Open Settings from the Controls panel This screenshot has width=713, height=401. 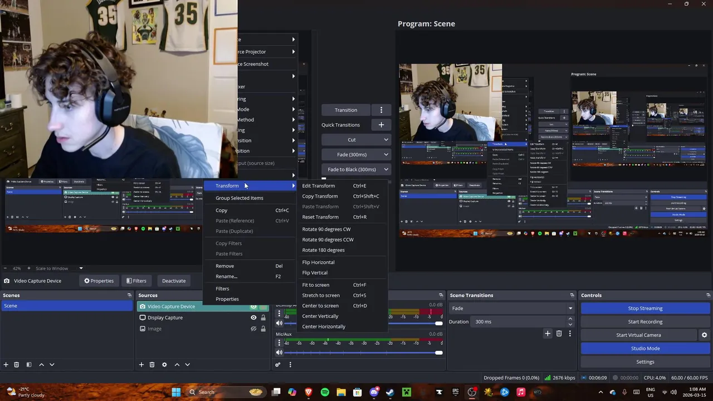pos(645,362)
